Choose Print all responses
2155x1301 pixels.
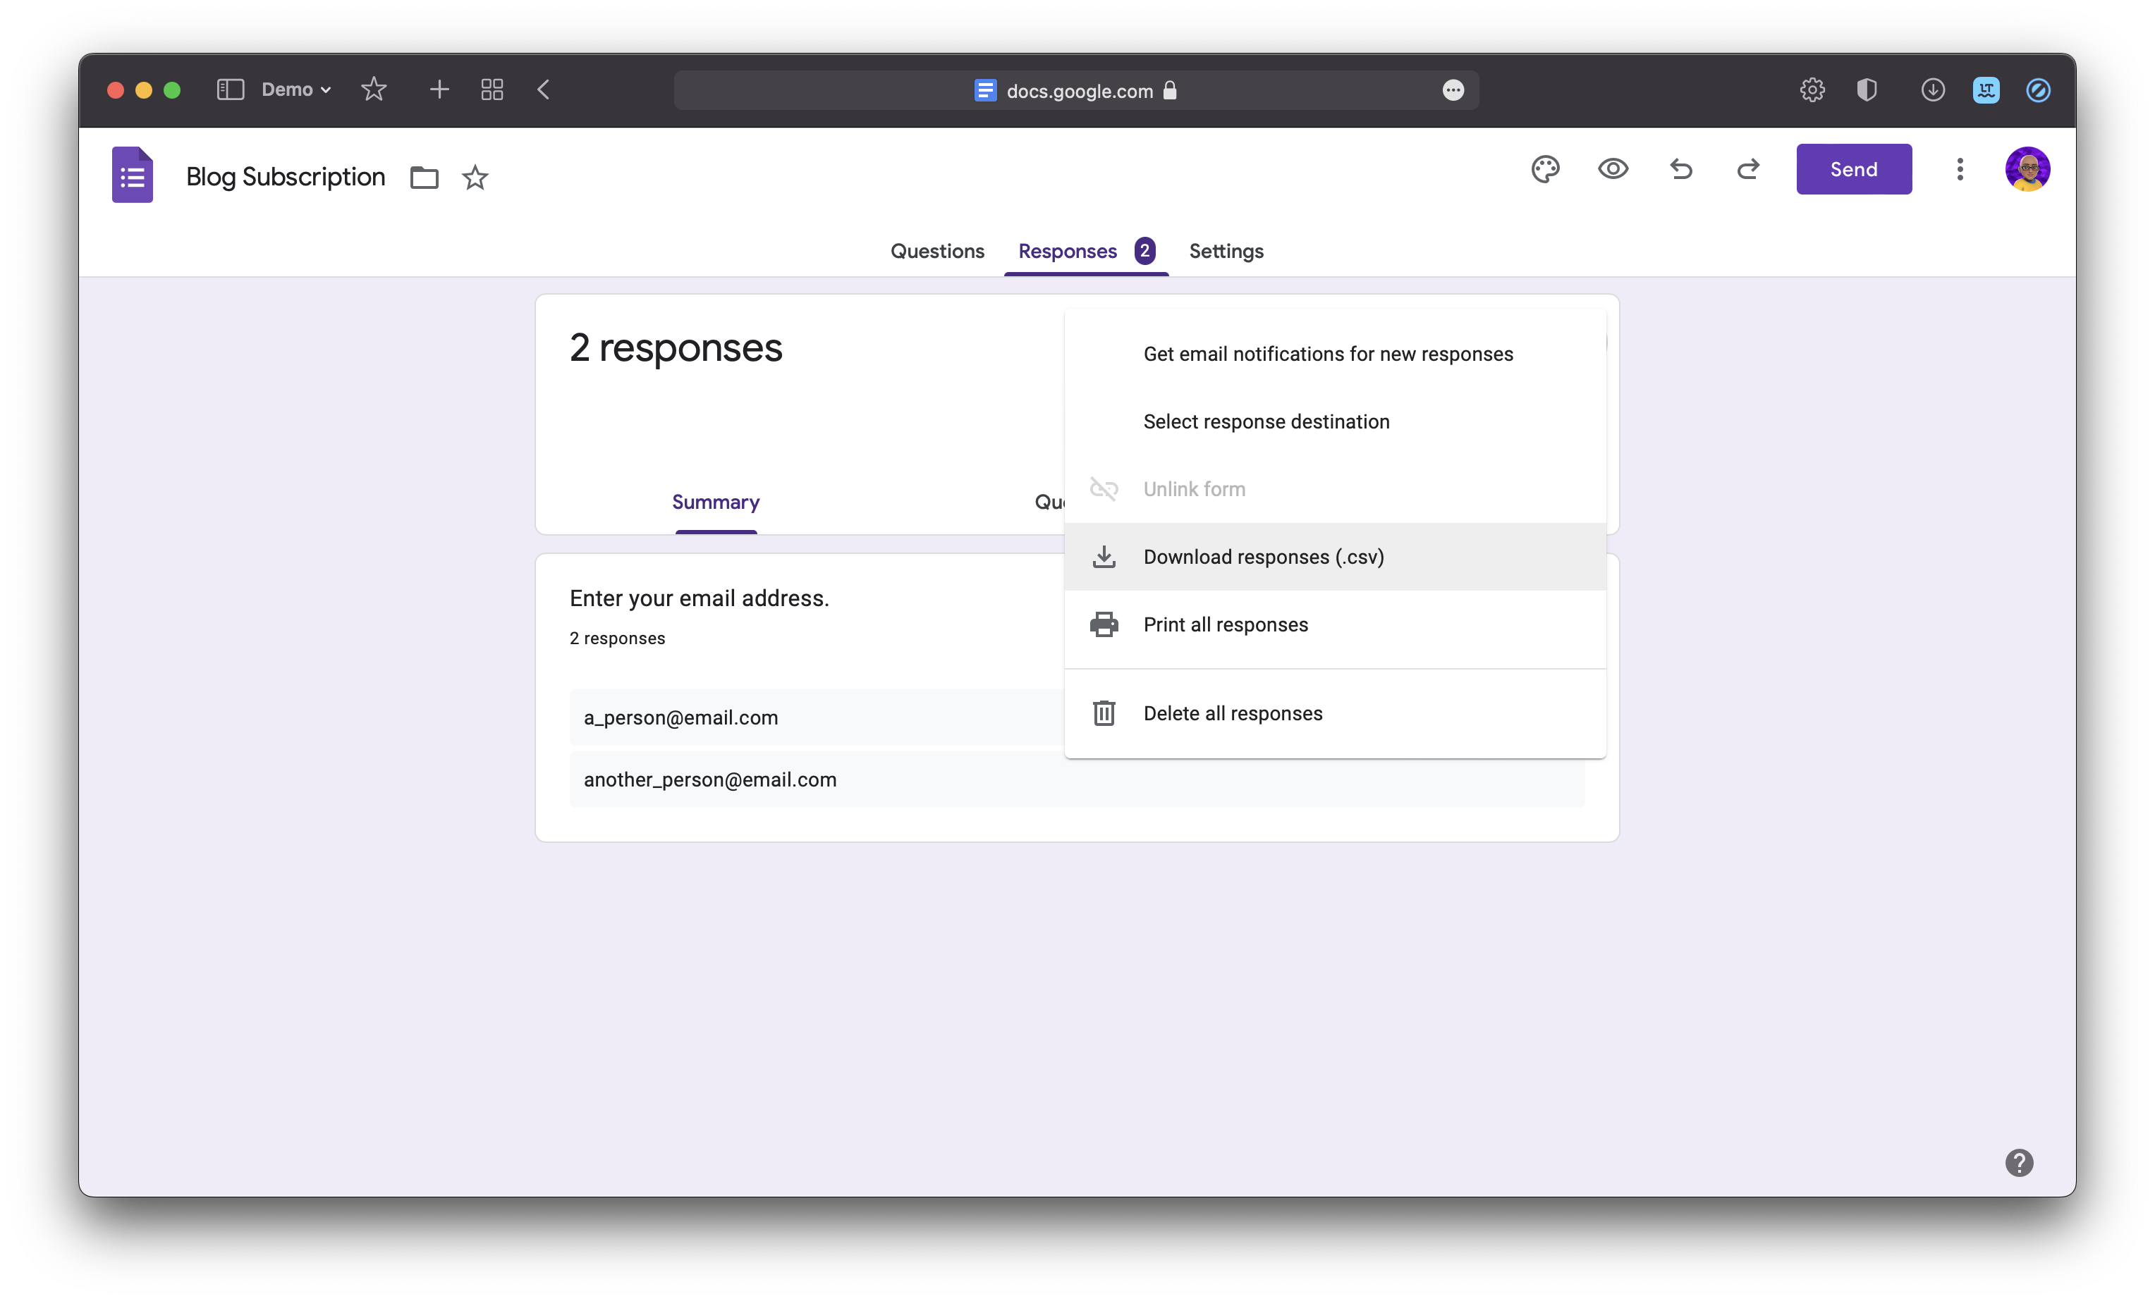pyautogui.click(x=1226, y=624)
